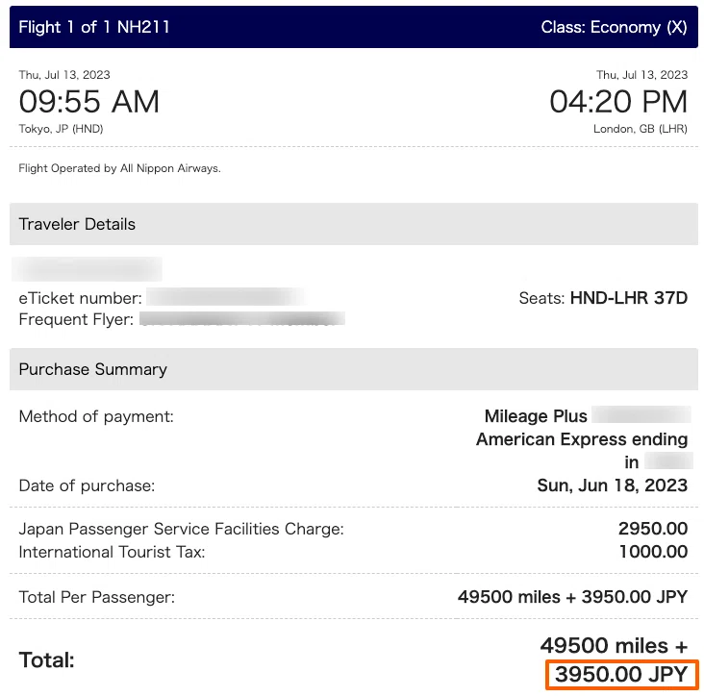Viewport: 704px width, 696px height.
Task: Select the 04:20 PM arrival time
Action: [x=618, y=101]
